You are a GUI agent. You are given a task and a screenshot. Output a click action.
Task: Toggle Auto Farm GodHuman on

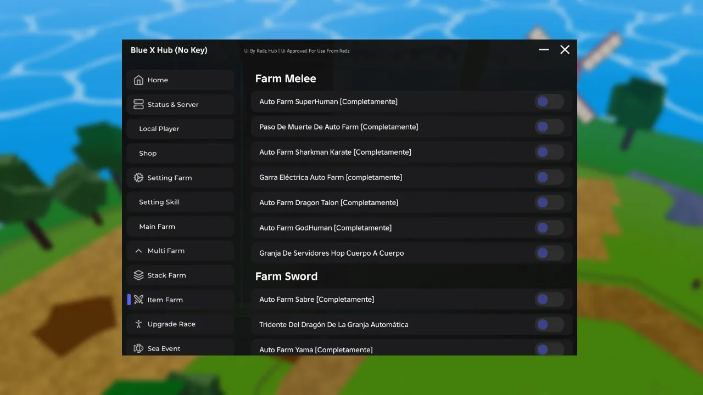click(x=550, y=228)
